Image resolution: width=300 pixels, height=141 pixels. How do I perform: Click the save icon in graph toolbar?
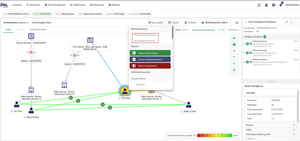click(x=234, y=44)
